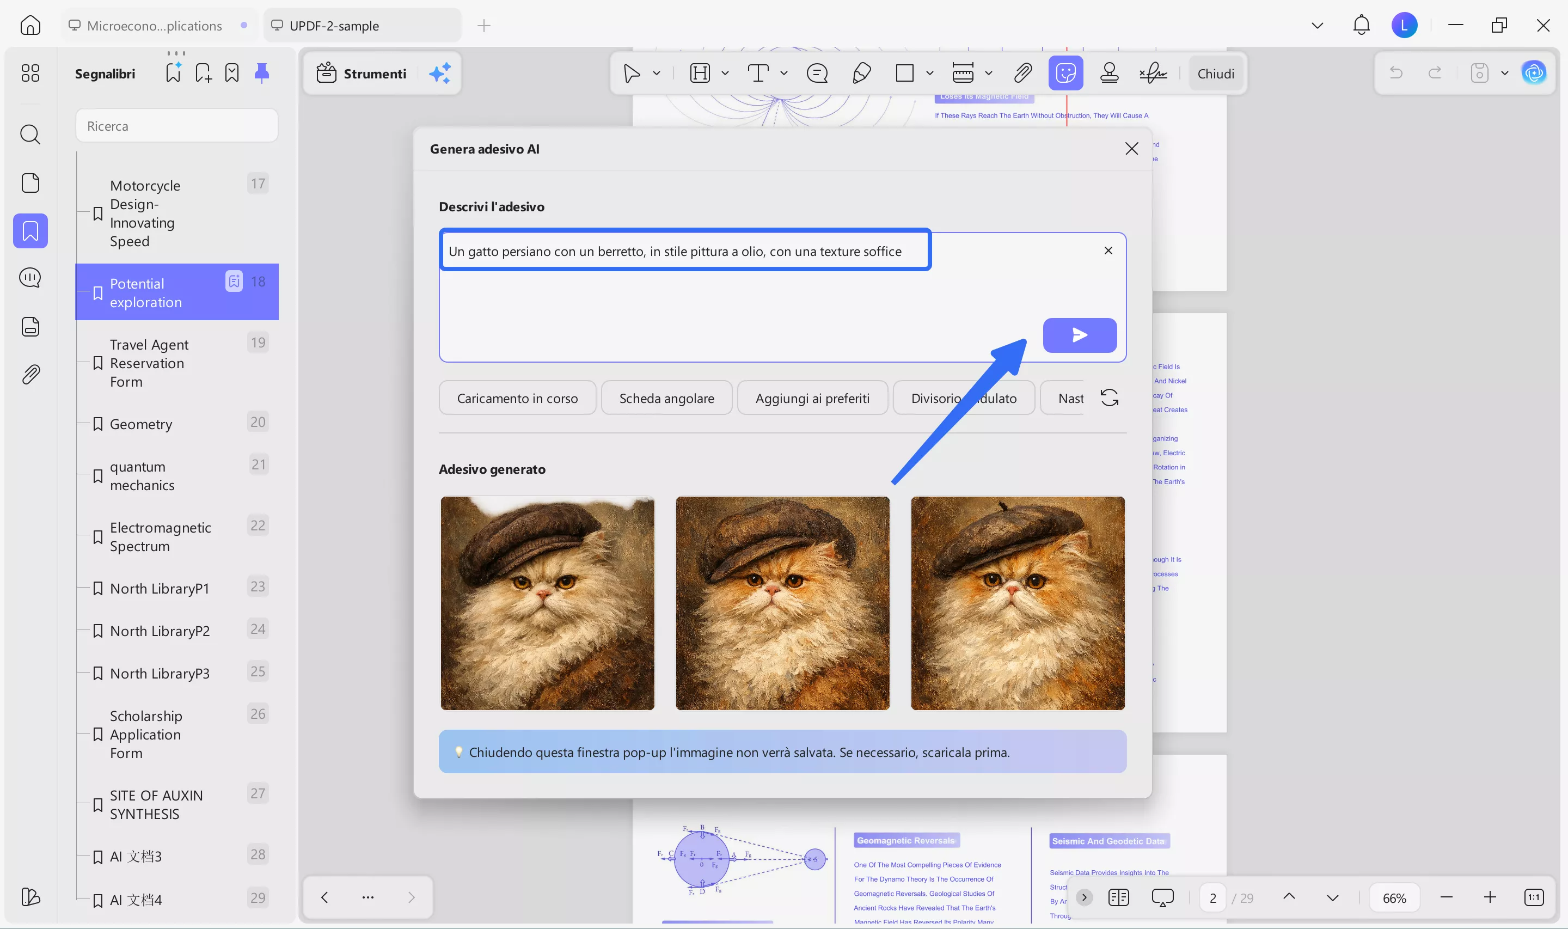Viewport: 1568px width, 929px height.
Task: Toggle the sticker tool button
Action: click(x=1065, y=74)
